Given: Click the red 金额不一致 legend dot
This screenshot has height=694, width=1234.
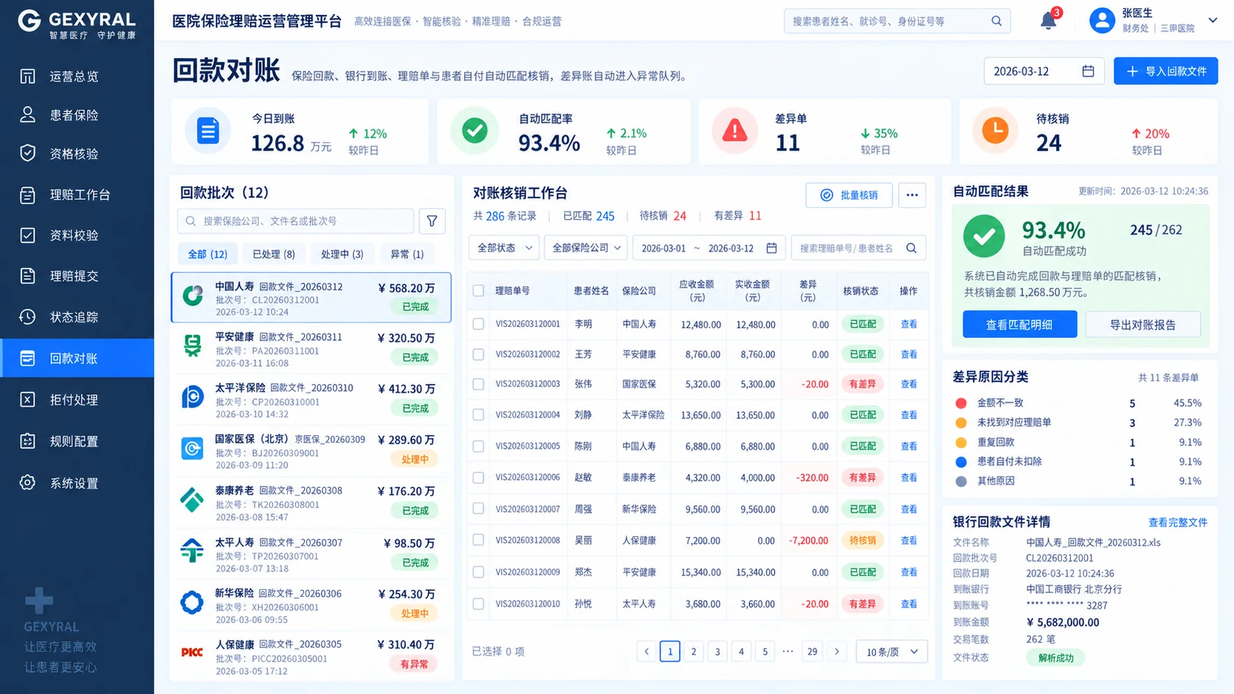Looking at the screenshot, I should click(x=961, y=403).
